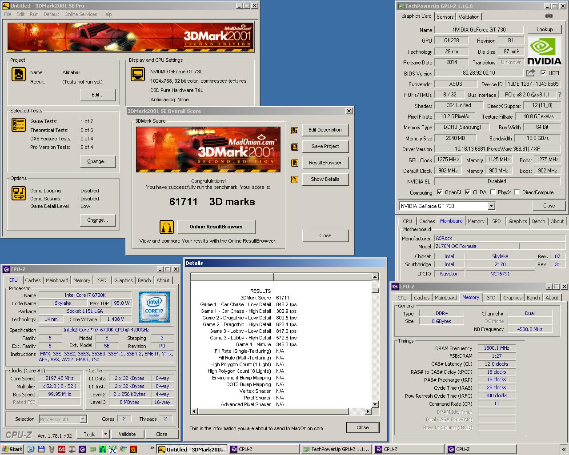Open the Online Services menu
Image resolution: width=569 pixels, height=455 pixels.
pyautogui.click(x=80, y=14)
